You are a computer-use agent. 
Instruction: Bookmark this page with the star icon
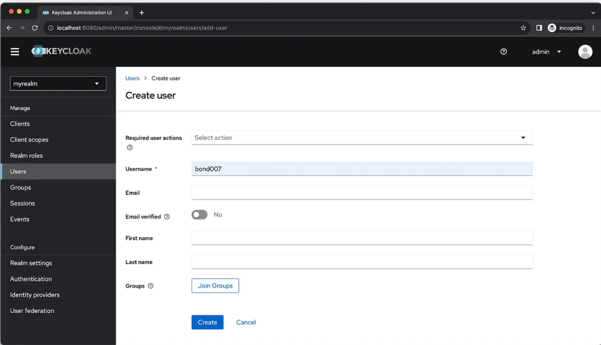[523, 27]
